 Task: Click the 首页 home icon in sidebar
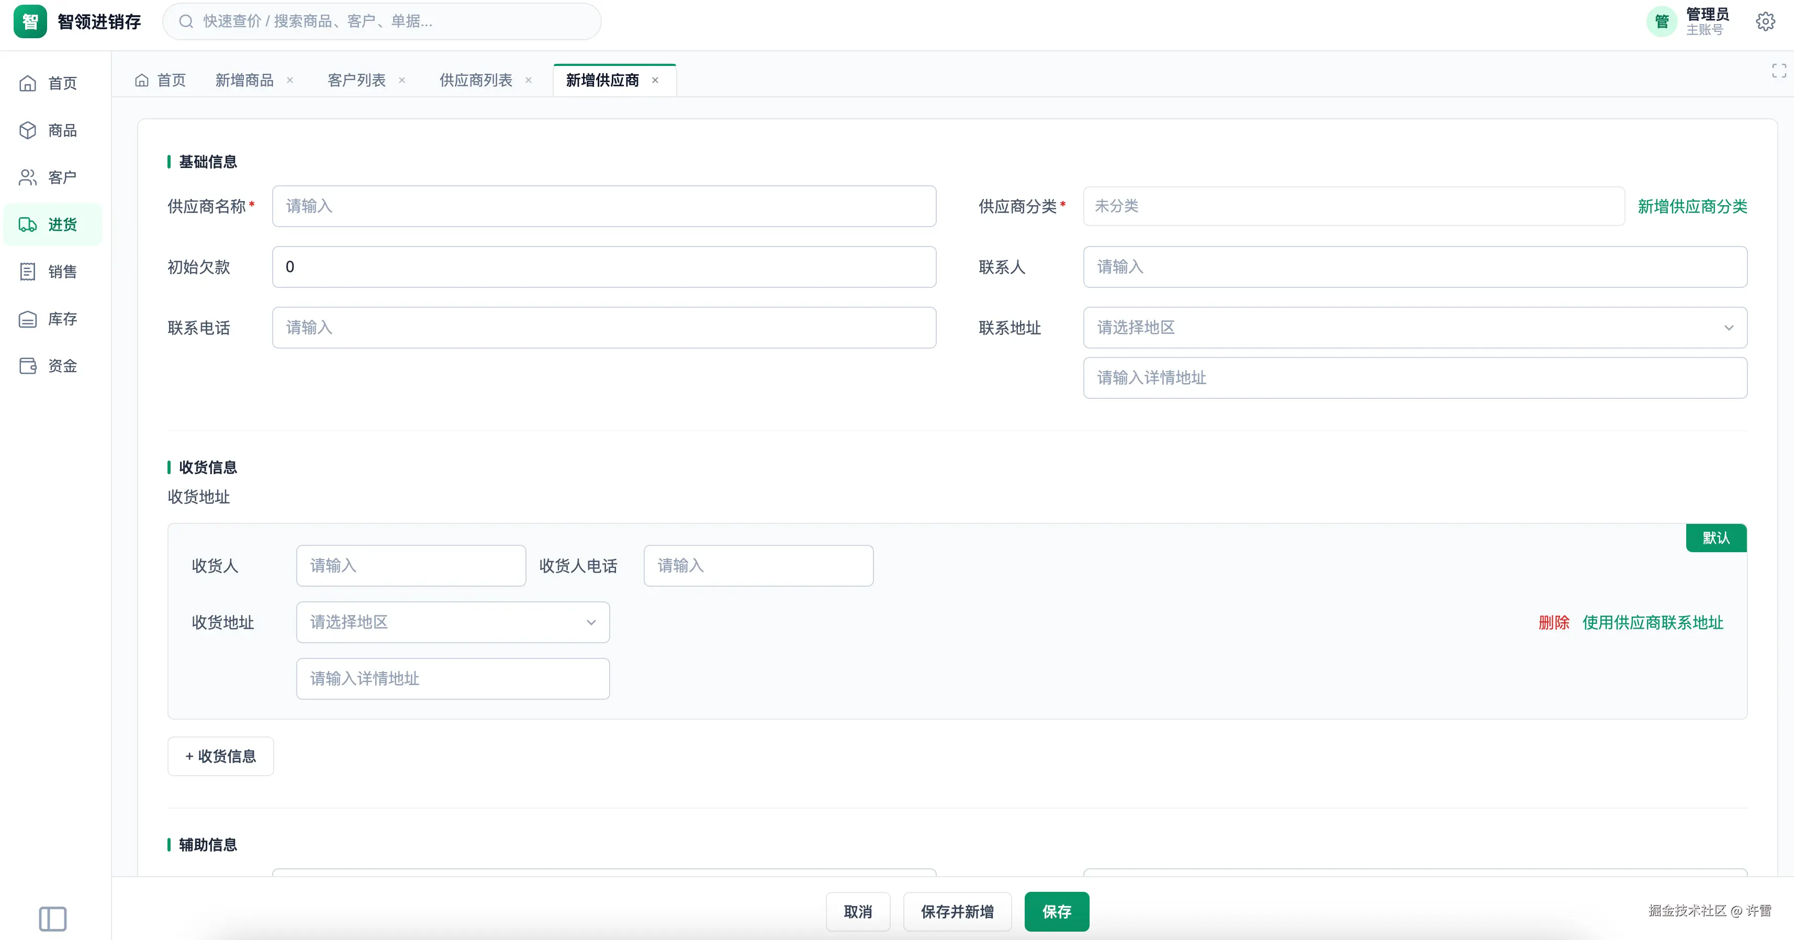(28, 84)
